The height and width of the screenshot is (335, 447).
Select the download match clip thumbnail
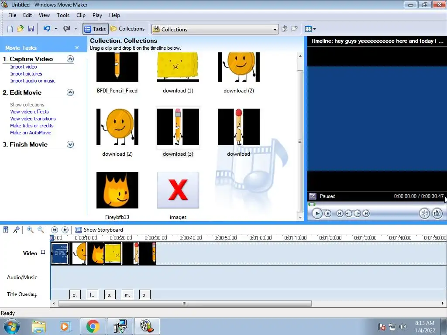coord(239,127)
